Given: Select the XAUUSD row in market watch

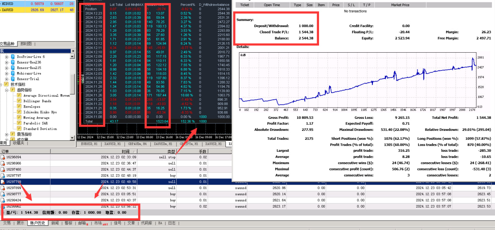Looking at the screenshot, I should (x=38, y=9).
